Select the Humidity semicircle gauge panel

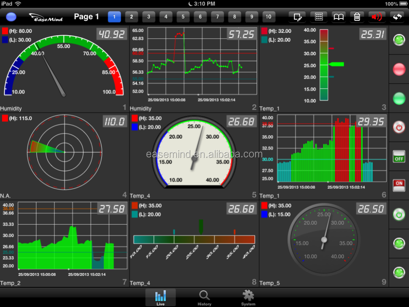click(x=64, y=68)
